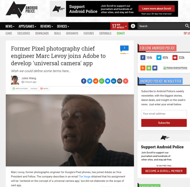The width and height of the screenshot is (190, 187).
Task: Click the print article icon
Action: point(119,81)
